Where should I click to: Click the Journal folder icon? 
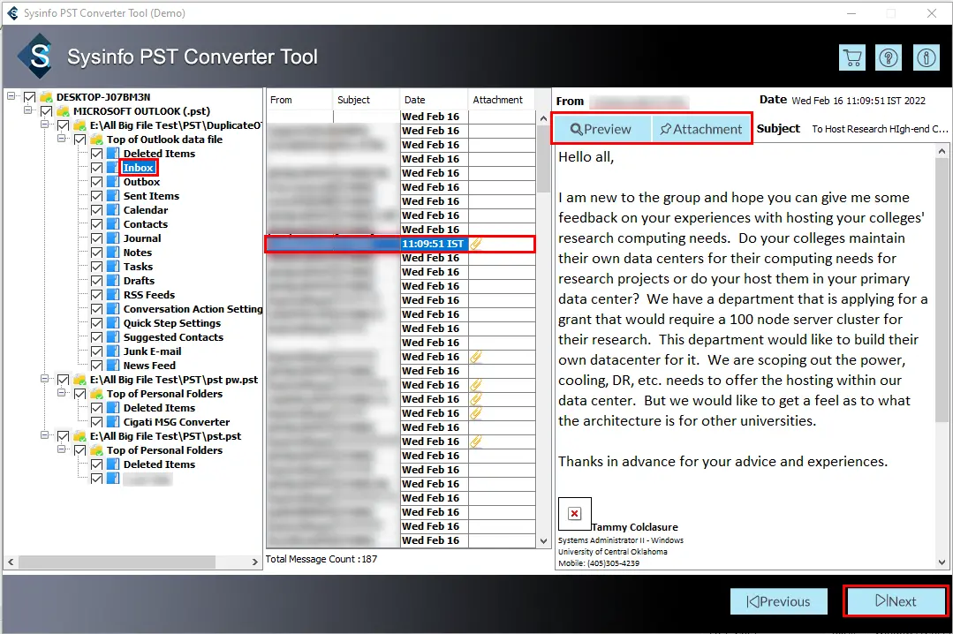(x=113, y=238)
